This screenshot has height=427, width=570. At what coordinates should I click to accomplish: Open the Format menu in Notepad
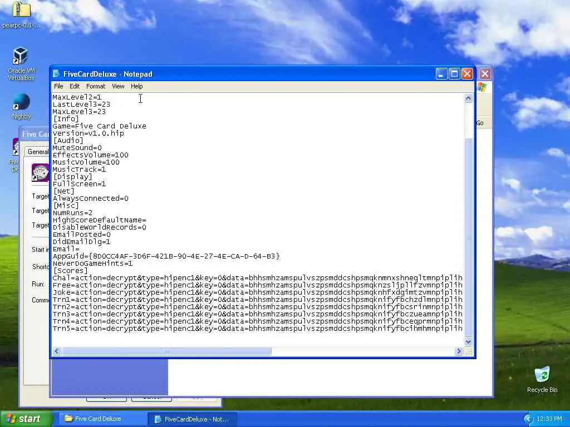[96, 86]
